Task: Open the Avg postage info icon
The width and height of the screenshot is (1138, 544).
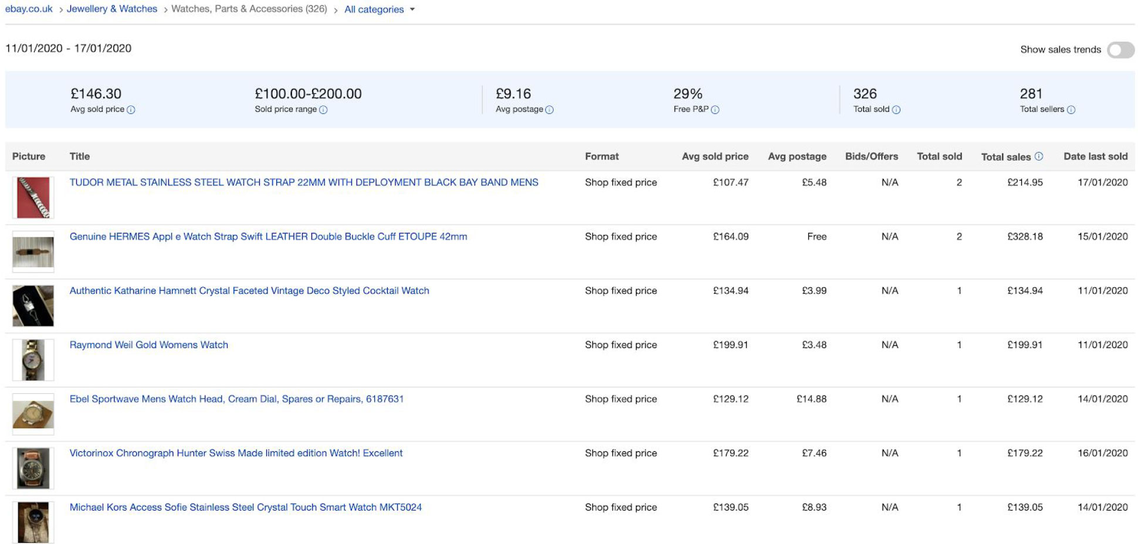Action: [549, 110]
